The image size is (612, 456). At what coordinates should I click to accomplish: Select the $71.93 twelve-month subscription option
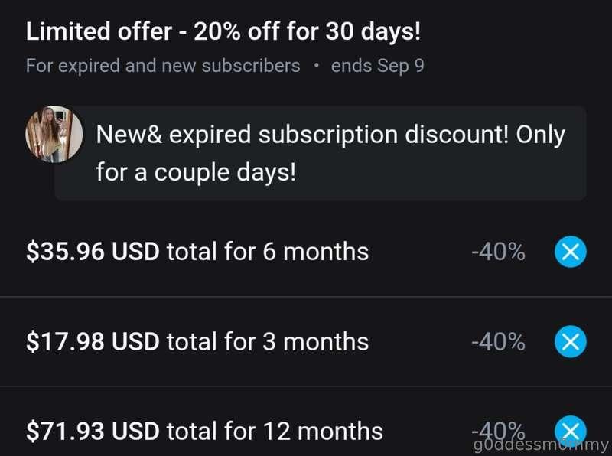(203, 430)
